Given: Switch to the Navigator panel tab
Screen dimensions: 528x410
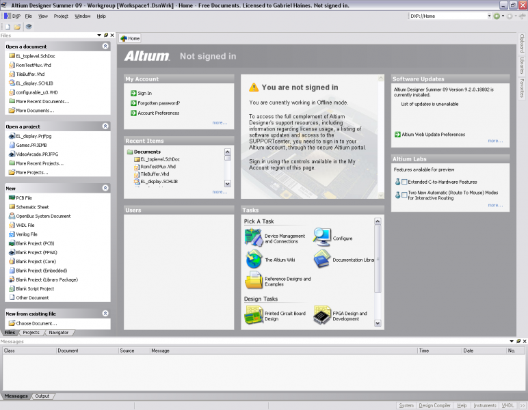Looking at the screenshot, I should [x=59, y=332].
